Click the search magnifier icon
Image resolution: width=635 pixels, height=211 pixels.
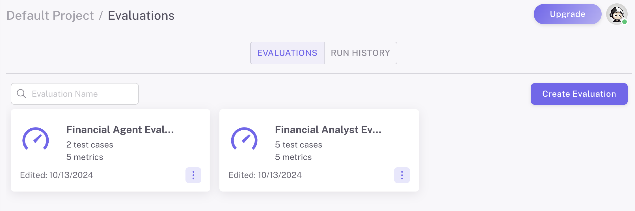click(21, 94)
